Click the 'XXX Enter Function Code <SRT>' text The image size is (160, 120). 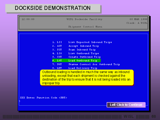pos(43,98)
